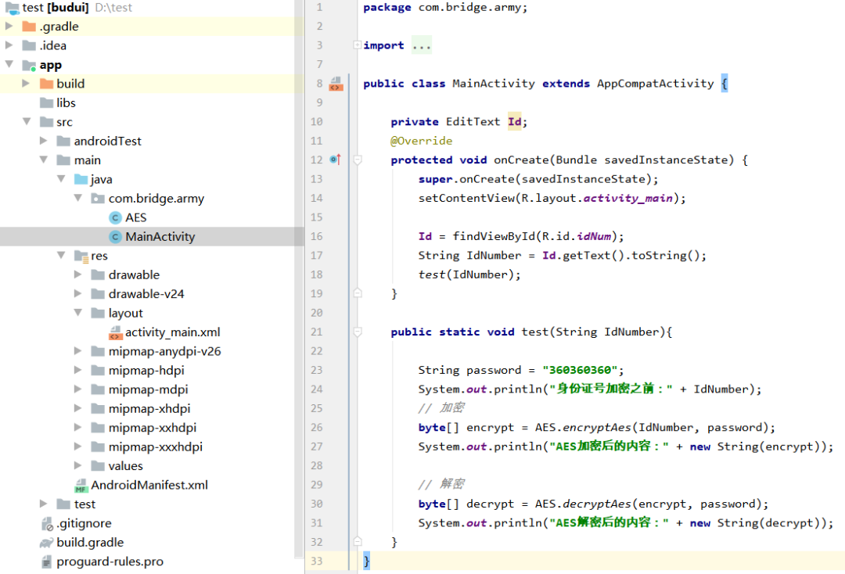Click the folded import '...' placeholder
The image size is (845, 574).
coord(422,46)
